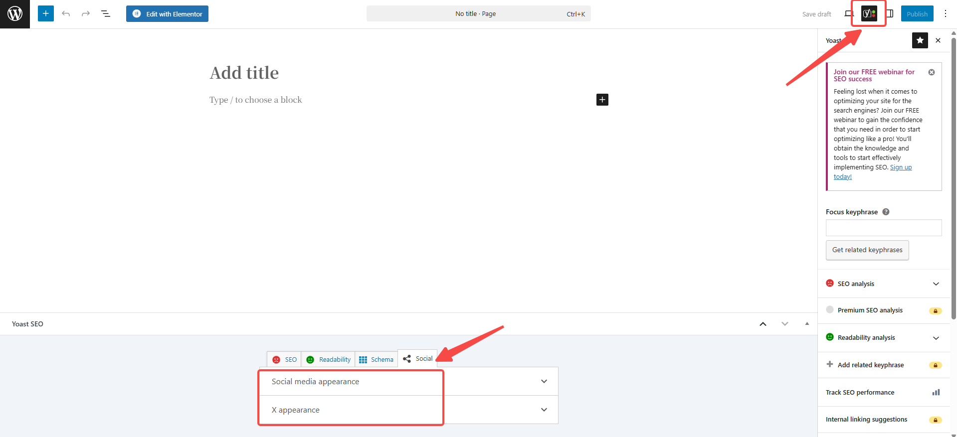The height and width of the screenshot is (437, 957).
Task: Click the black add block plus button
Action: [x=602, y=100]
